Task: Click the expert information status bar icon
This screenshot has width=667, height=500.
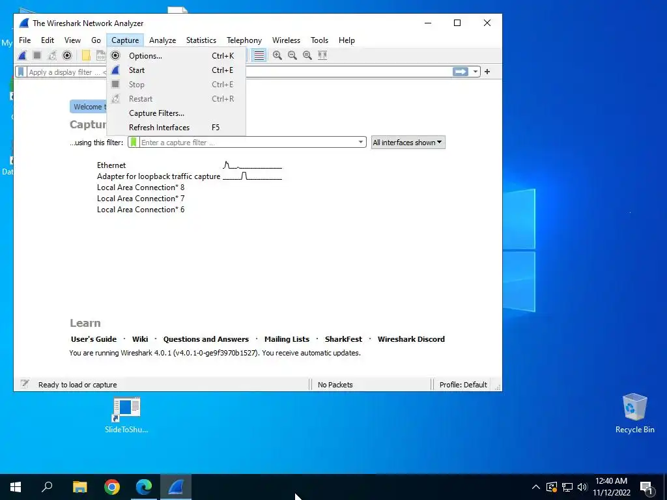Action: coord(25,384)
